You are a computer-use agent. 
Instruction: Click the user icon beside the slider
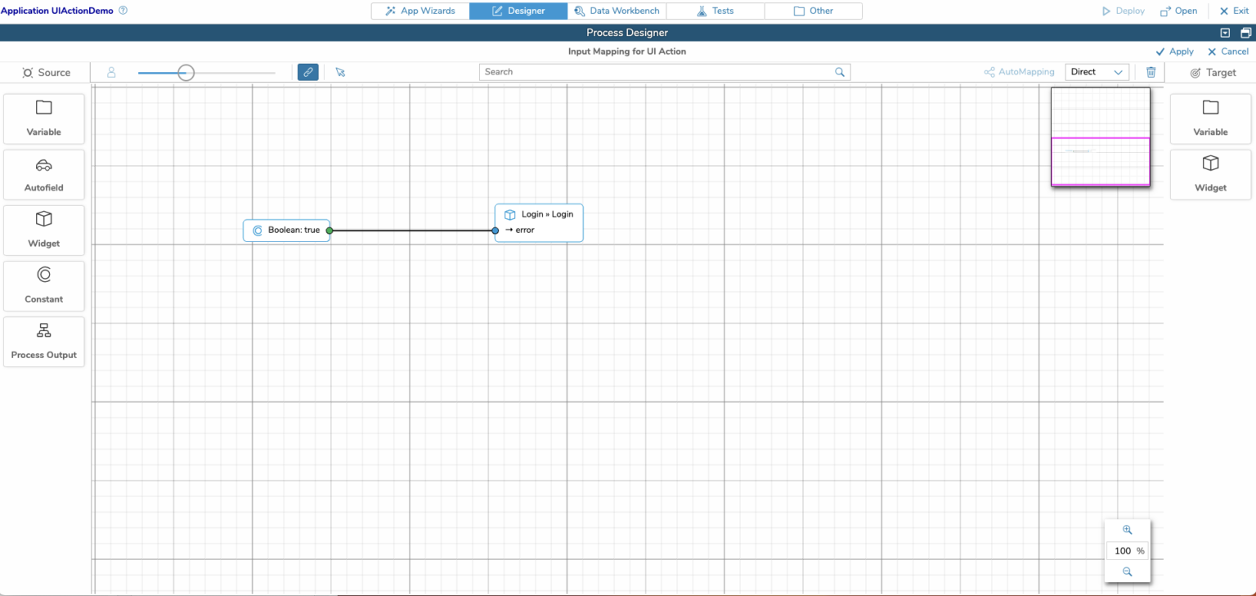[x=111, y=72]
